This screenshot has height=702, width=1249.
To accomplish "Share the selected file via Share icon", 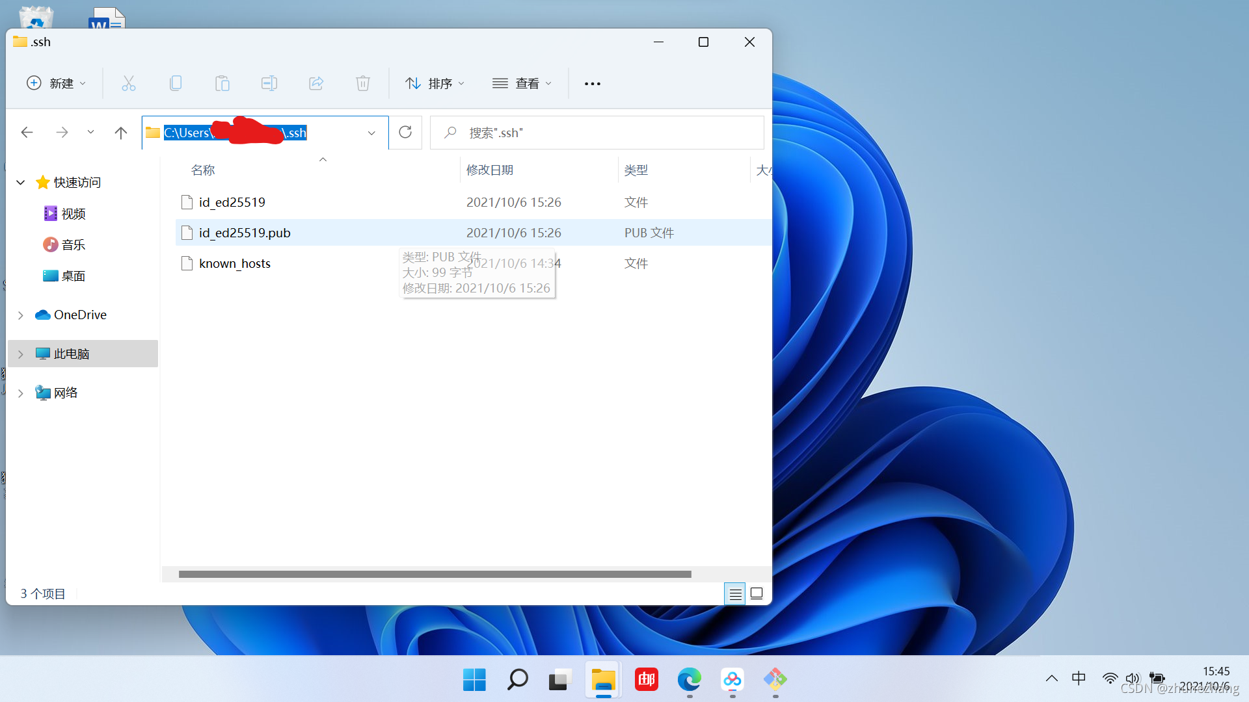I will (x=316, y=83).
